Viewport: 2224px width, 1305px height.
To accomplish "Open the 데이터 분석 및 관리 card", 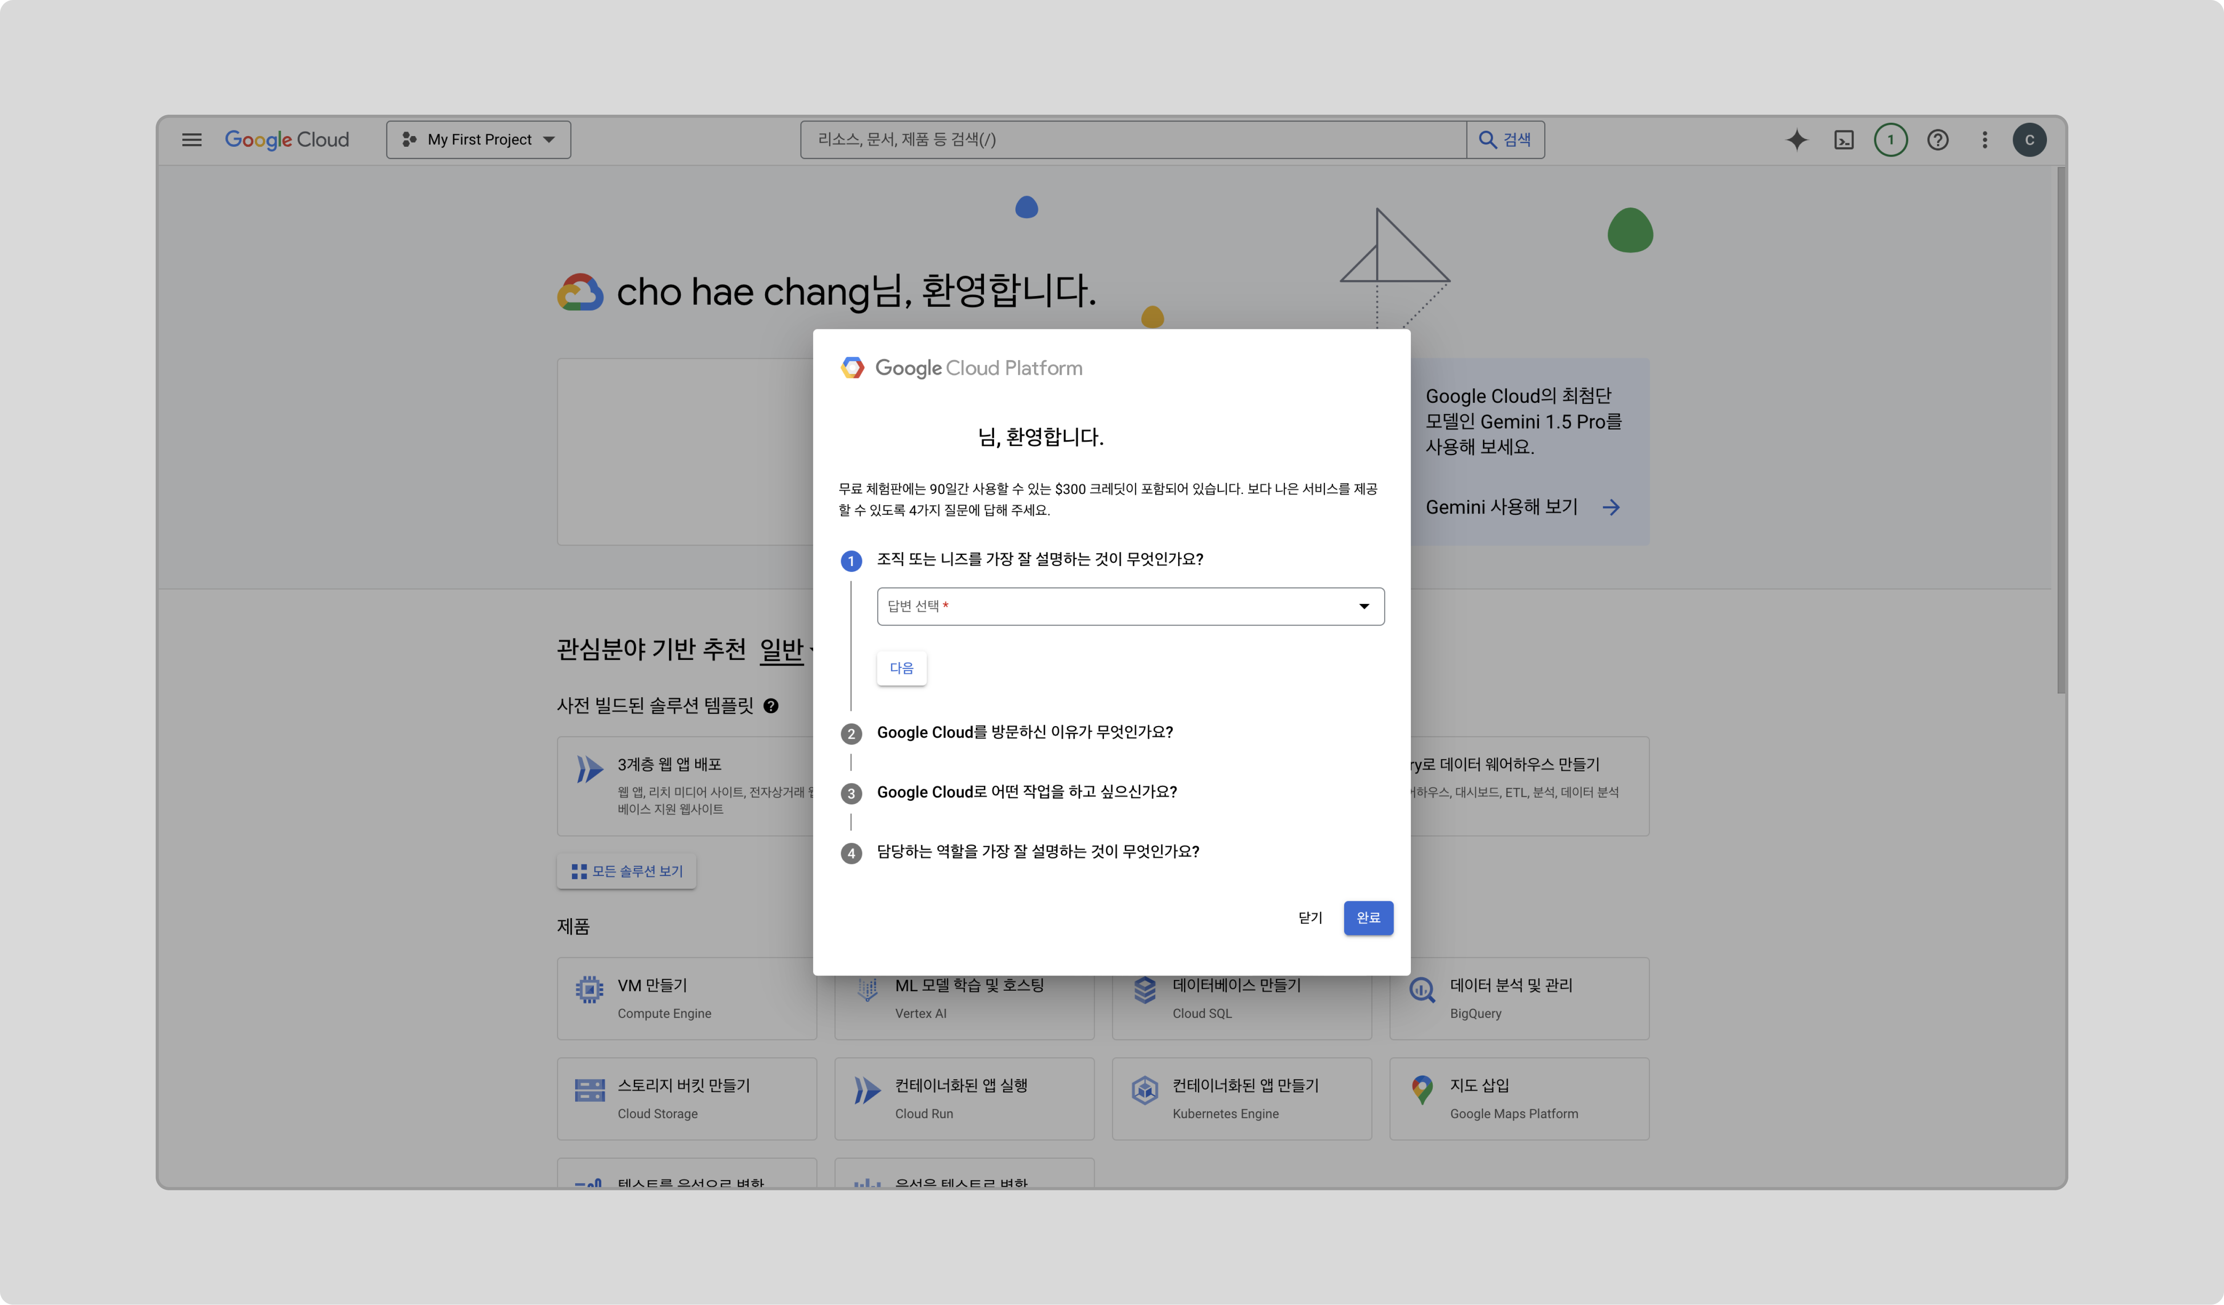I will [1520, 999].
